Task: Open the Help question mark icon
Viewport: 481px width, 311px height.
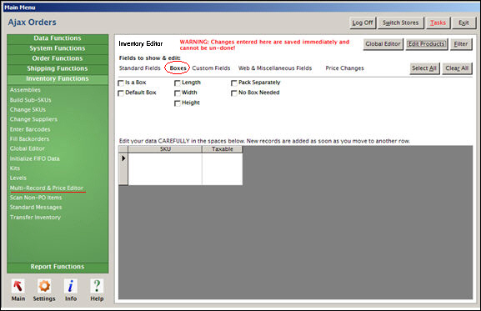Action: [x=97, y=286]
